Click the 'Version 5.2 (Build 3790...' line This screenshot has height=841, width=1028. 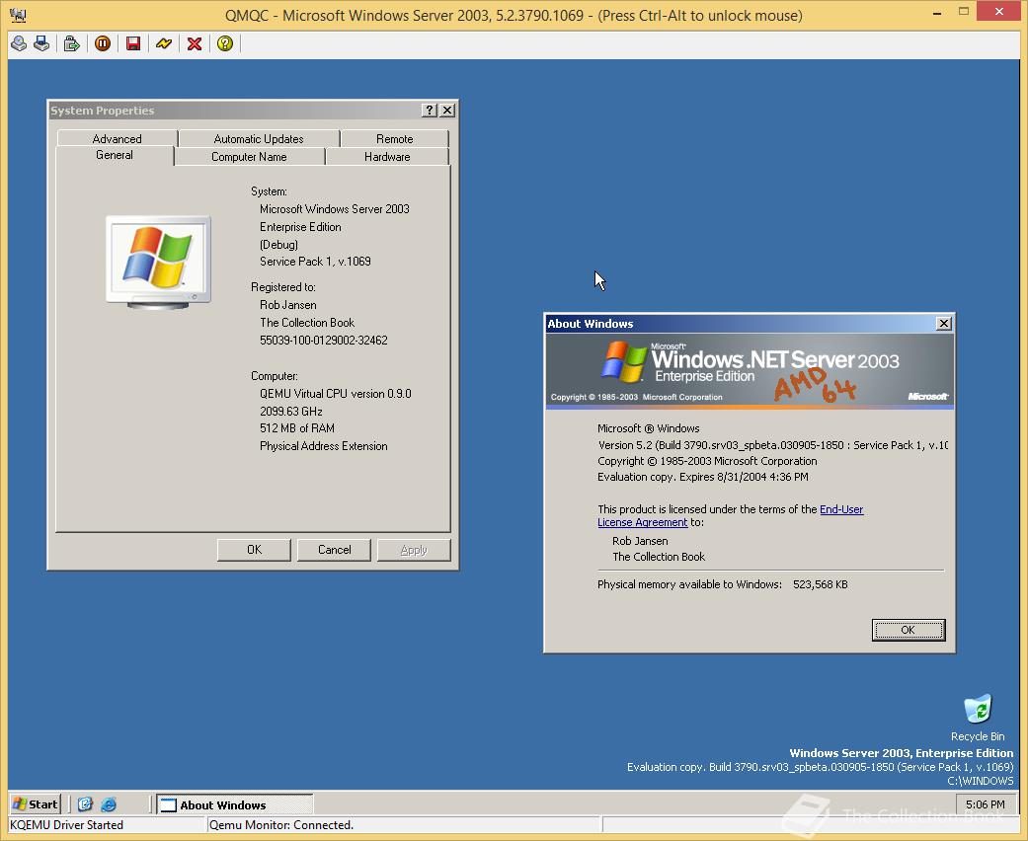tap(772, 445)
